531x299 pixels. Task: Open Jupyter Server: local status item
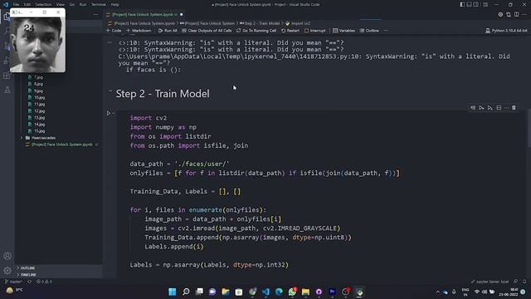tap(490, 282)
